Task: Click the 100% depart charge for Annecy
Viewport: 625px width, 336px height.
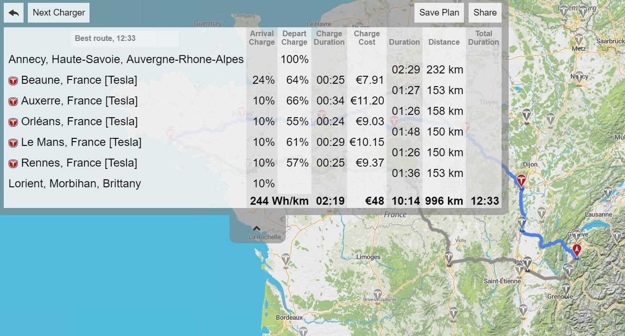Action: pos(295,59)
